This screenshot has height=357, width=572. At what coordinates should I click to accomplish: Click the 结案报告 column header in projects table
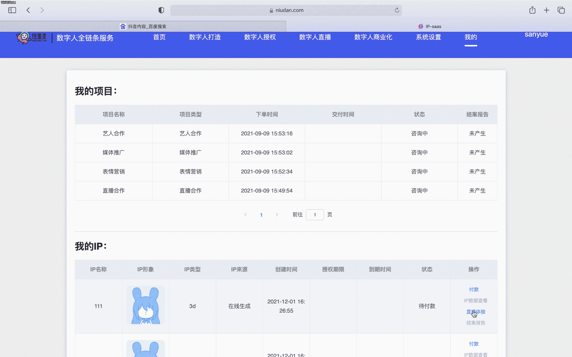coord(477,115)
